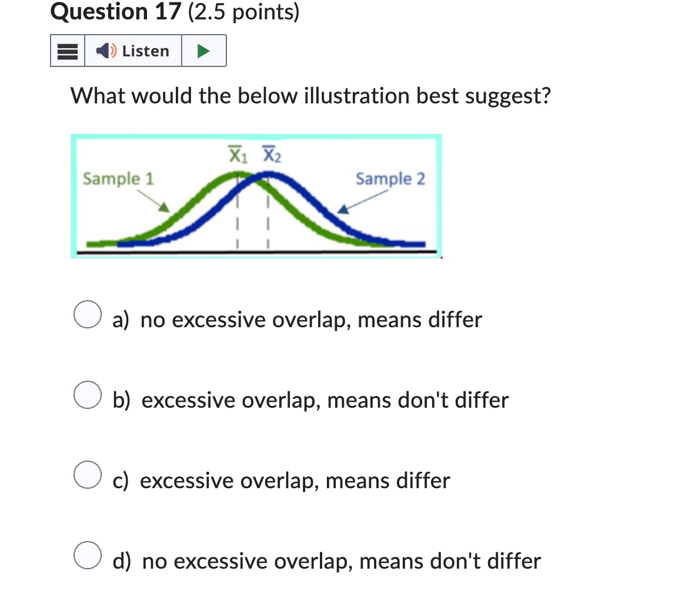The width and height of the screenshot is (675, 591).
Task: Select answer a) no excessive overlap, means differ
Action: pyautogui.click(x=87, y=315)
